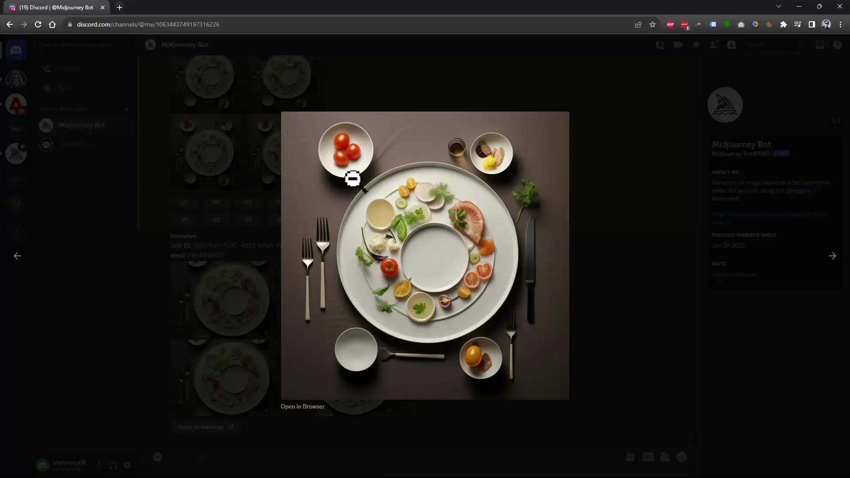The image size is (850, 478).
Task: Open the camera screenshot extension
Action: (x=741, y=24)
